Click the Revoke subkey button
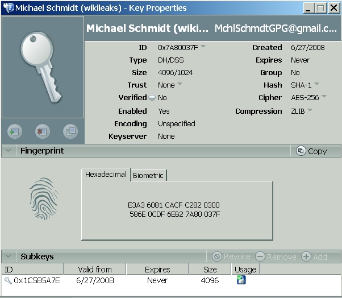Screen dimensions: 342x298 click(232, 256)
